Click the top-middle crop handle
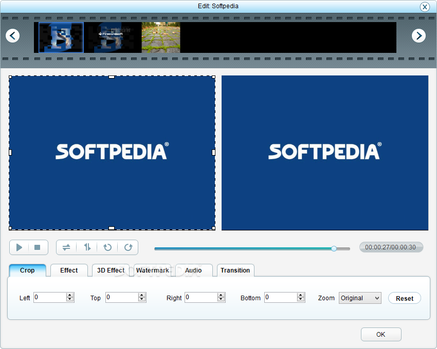 point(112,77)
